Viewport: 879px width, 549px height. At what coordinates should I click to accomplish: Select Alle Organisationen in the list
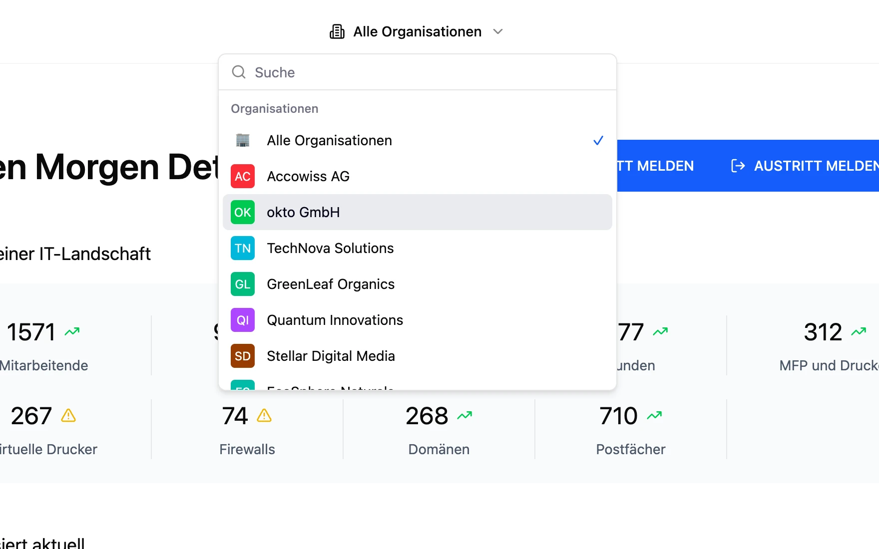coord(418,140)
